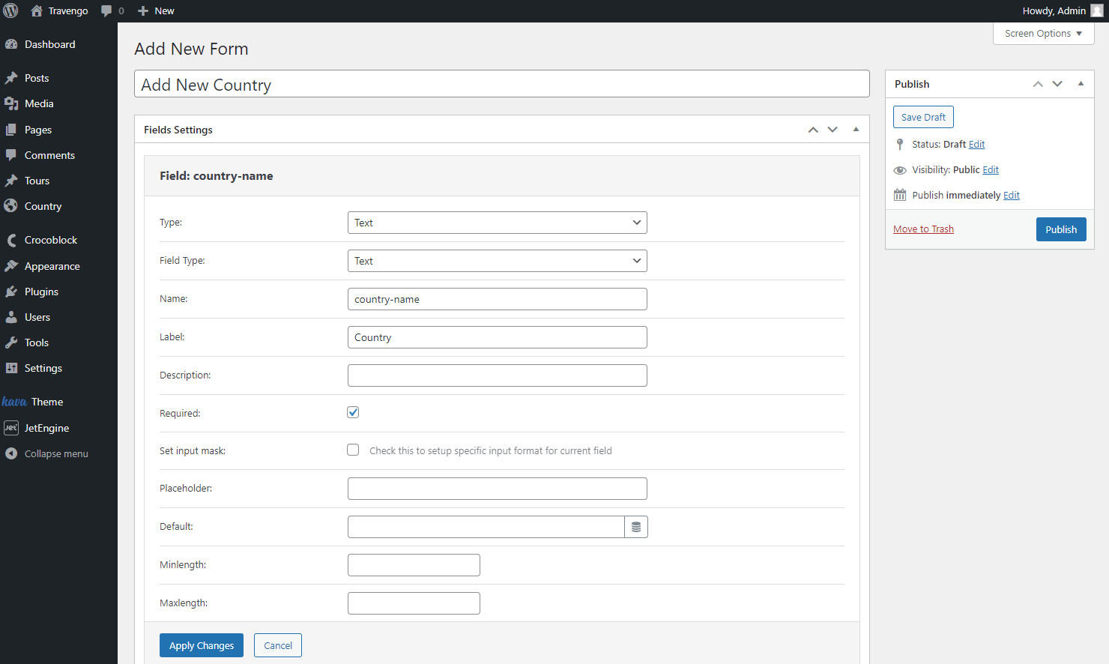Viewport: 1109px width, 664px height.
Task: Open Media menu item
Action: 58,103
